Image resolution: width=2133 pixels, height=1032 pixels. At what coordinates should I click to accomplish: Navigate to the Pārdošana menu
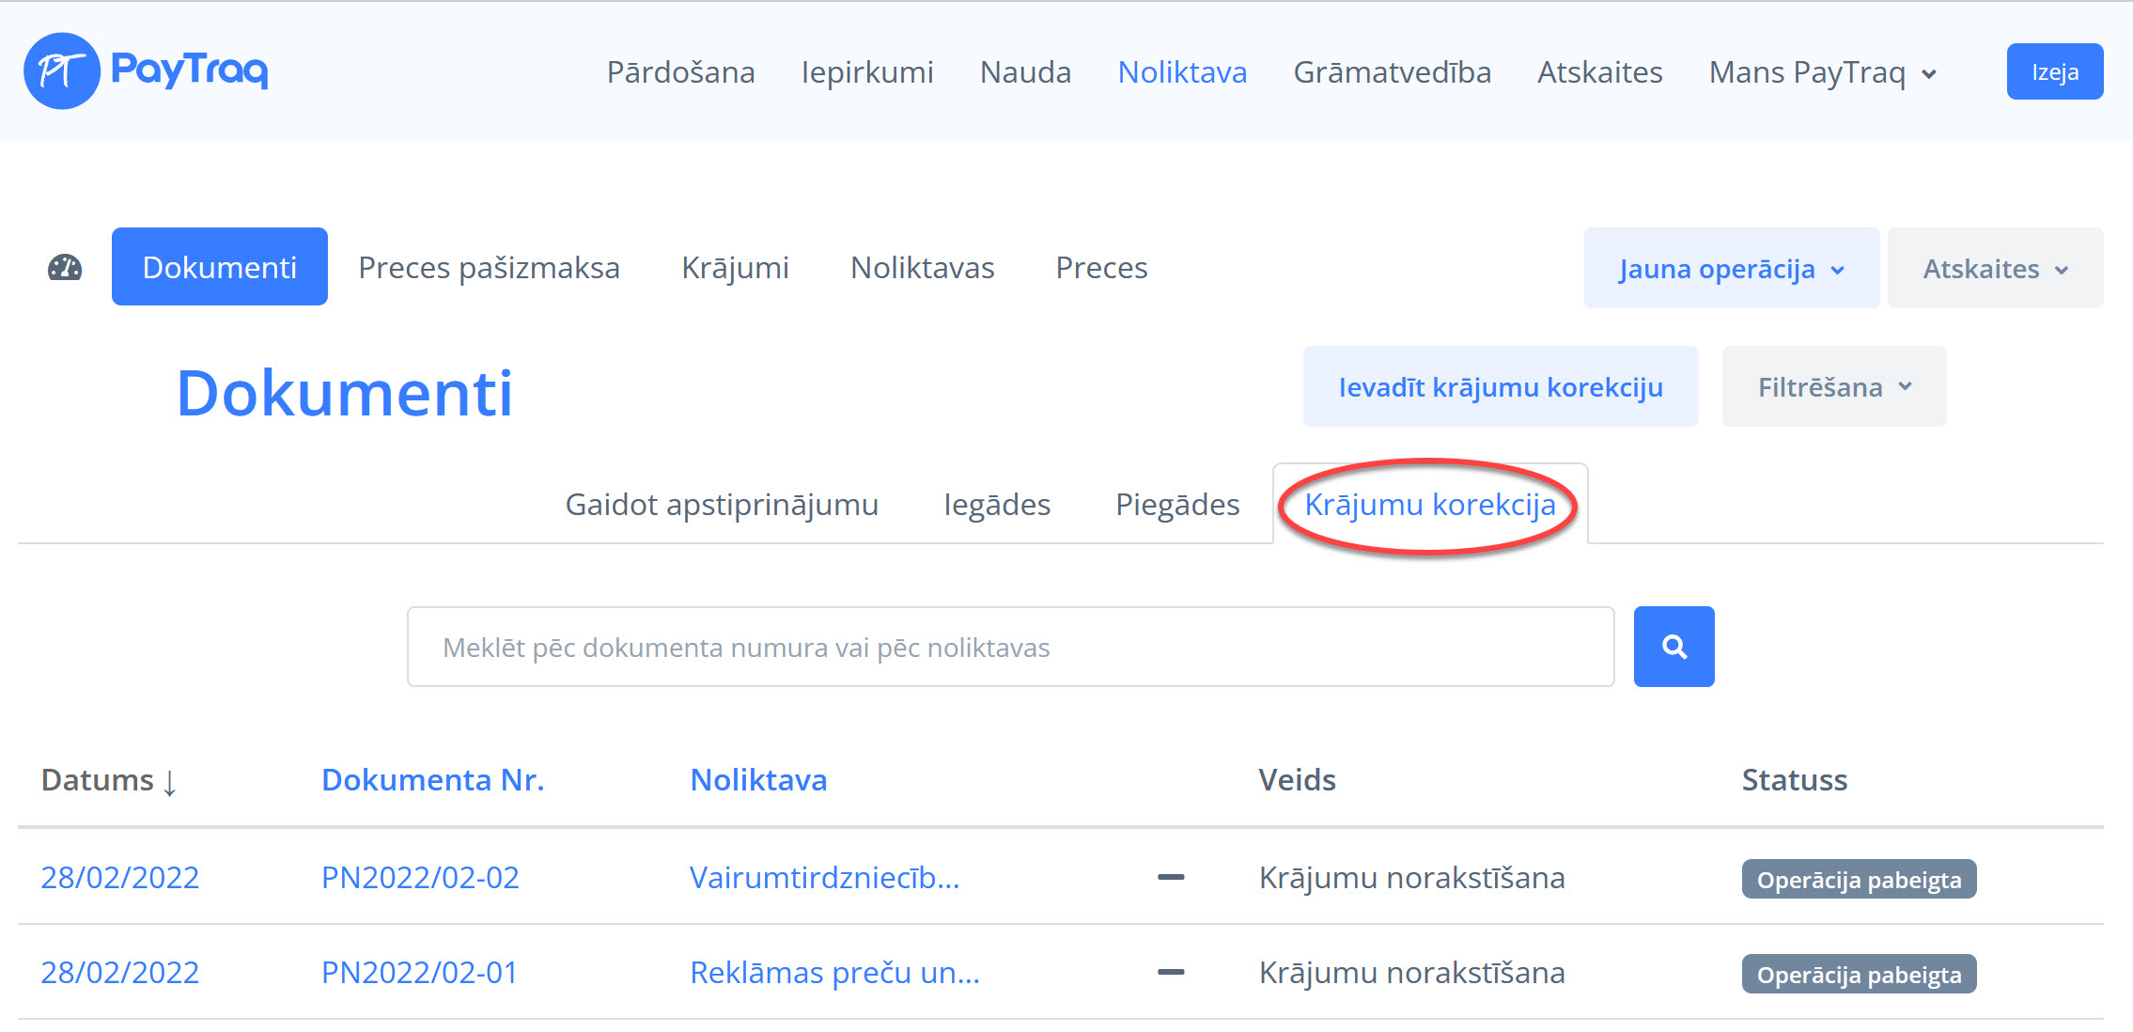click(680, 72)
